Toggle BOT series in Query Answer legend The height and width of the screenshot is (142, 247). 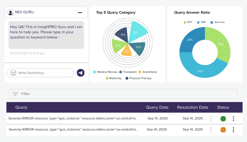(x=188, y=22)
